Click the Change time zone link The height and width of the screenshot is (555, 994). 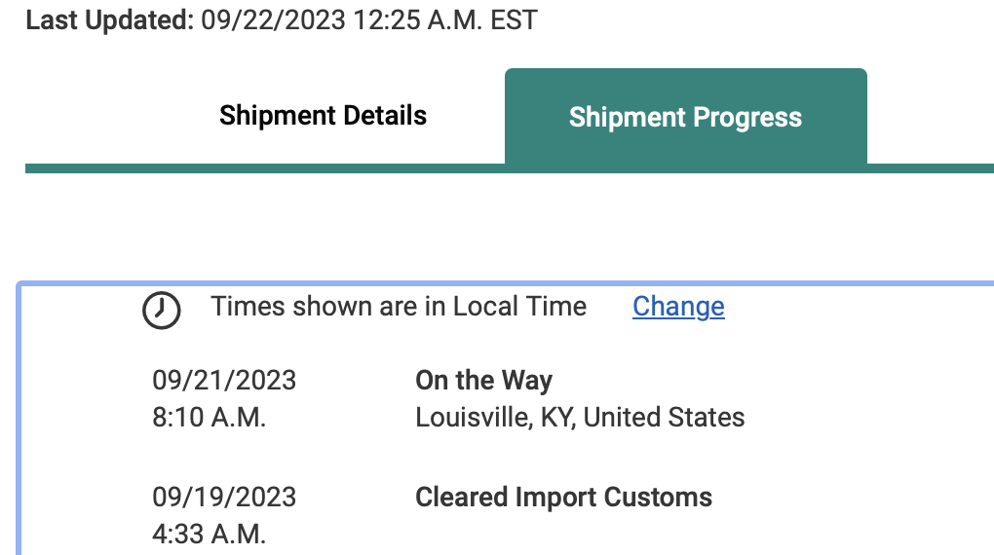tap(678, 307)
